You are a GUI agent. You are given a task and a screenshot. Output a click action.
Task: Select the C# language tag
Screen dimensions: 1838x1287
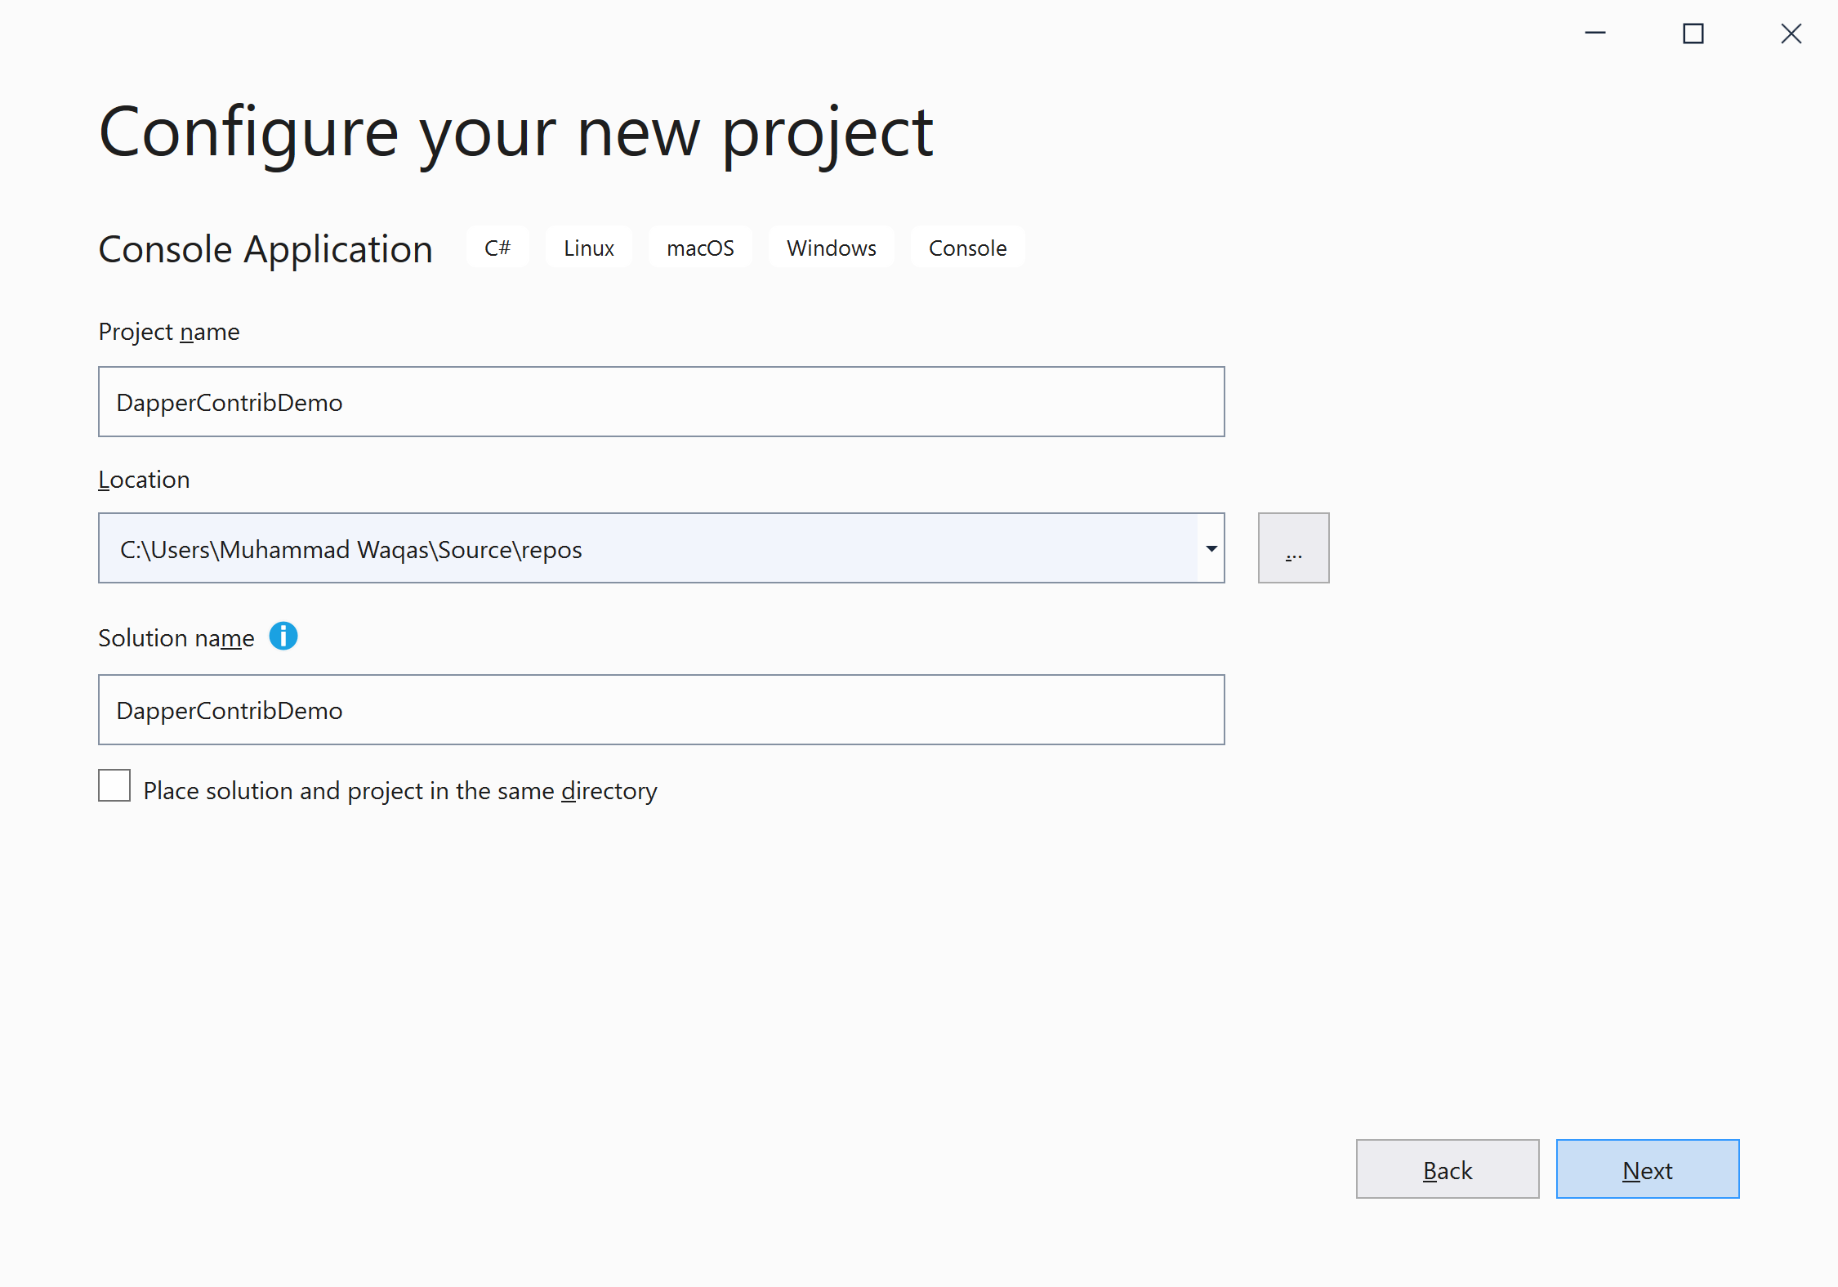[496, 248]
